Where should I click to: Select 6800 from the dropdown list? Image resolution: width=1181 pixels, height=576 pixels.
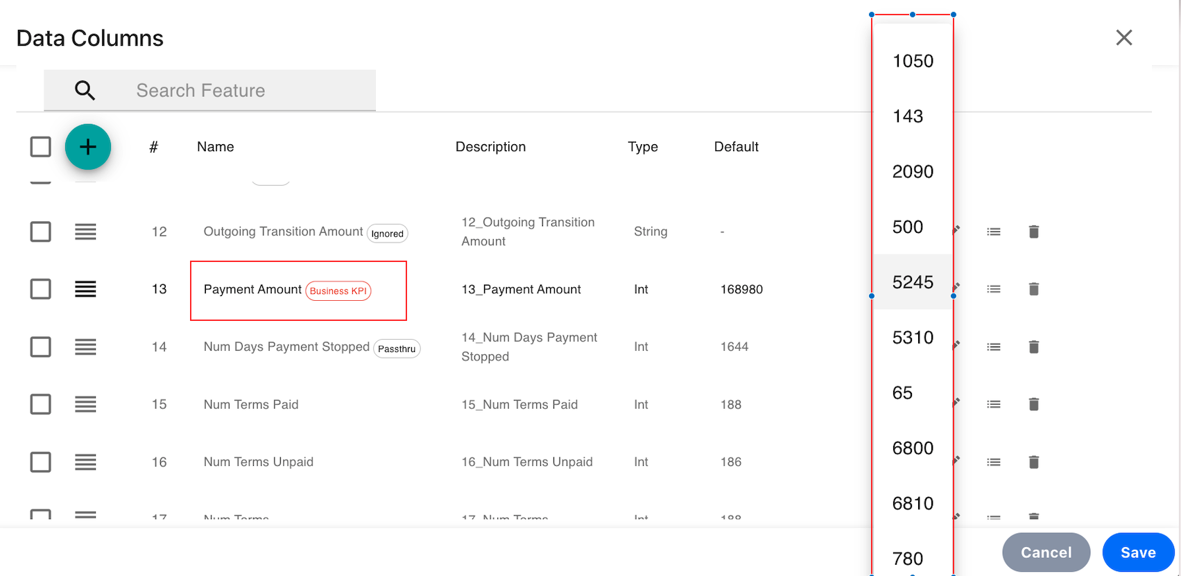pyautogui.click(x=913, y=448)
